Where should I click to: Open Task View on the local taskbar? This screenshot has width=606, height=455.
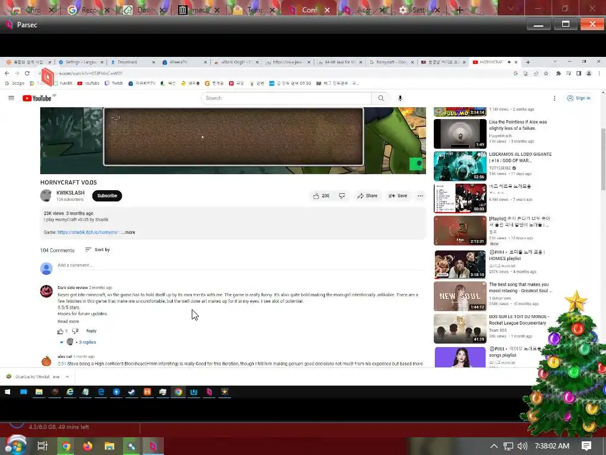[43, 446]
